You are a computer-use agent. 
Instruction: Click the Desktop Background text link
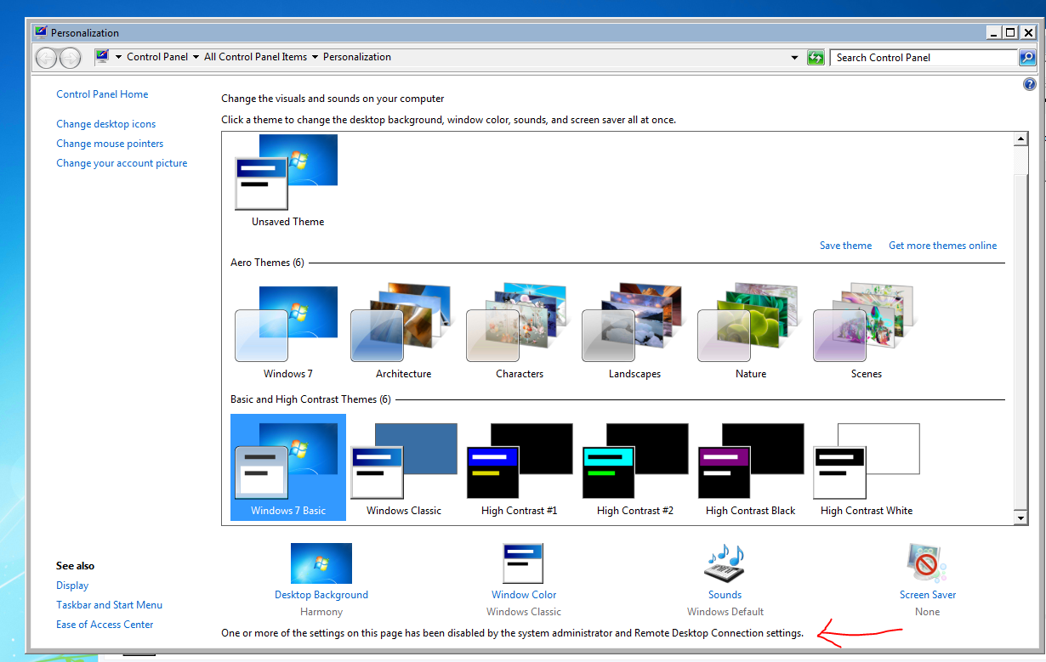coord(321,595)
